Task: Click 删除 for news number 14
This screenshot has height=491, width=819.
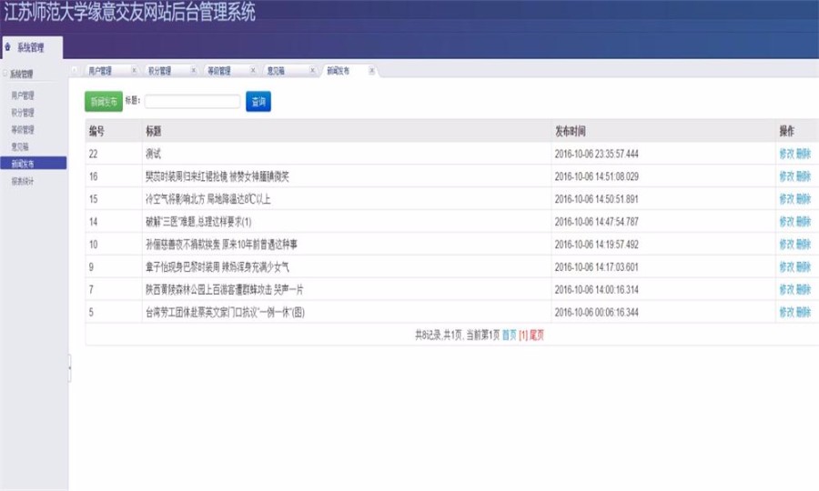Action: pos(804,222)
